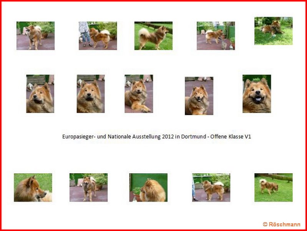The width and height of the screenshot is (307, 231).
Task: Open portrait of dog looking sideways, mouth closed
Action: (x=40, y=94)
